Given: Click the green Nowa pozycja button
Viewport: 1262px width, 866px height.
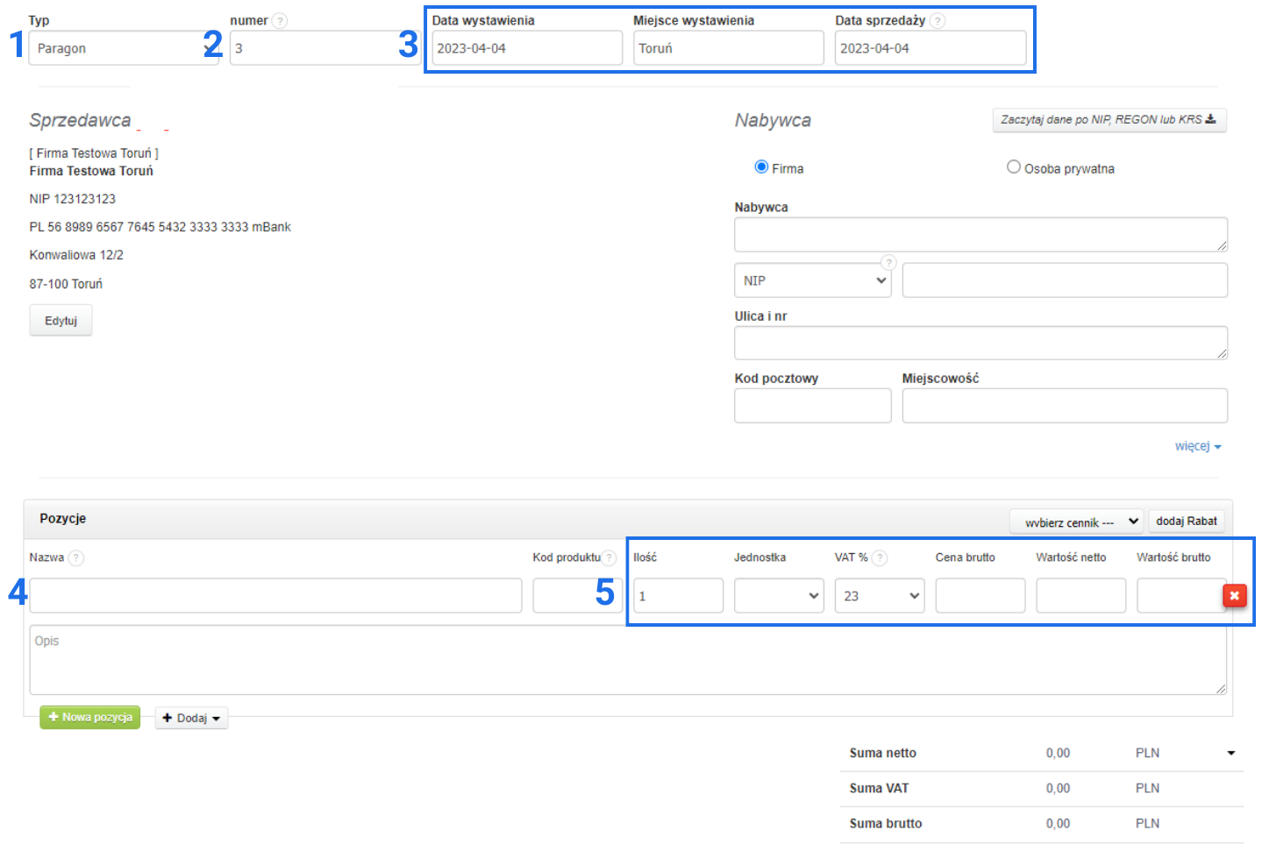Looking at the screenshot, I should [x=89, y=717].
